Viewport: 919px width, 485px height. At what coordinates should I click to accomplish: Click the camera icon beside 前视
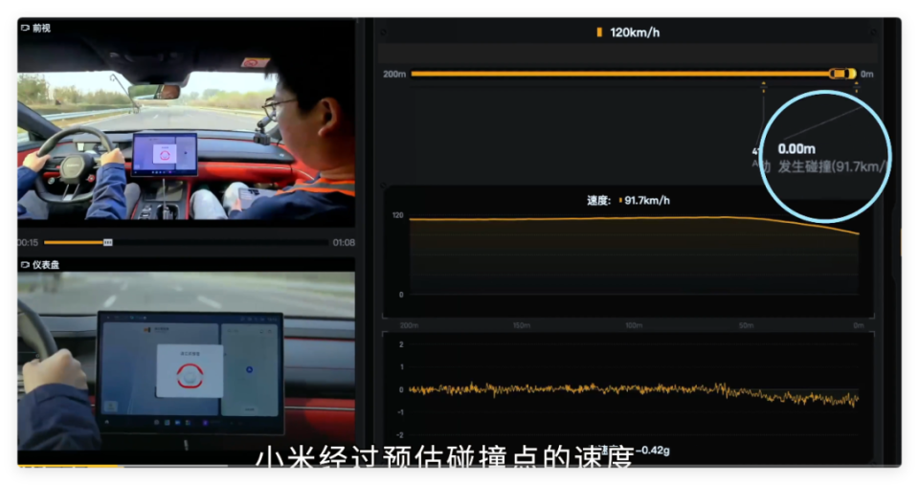[25, 28]
